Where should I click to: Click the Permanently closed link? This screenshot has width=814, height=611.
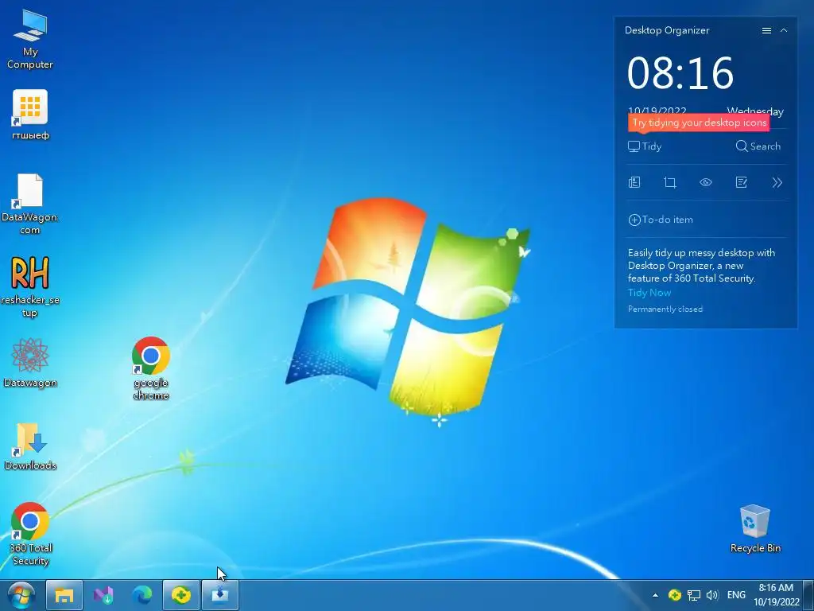(665, 309)
